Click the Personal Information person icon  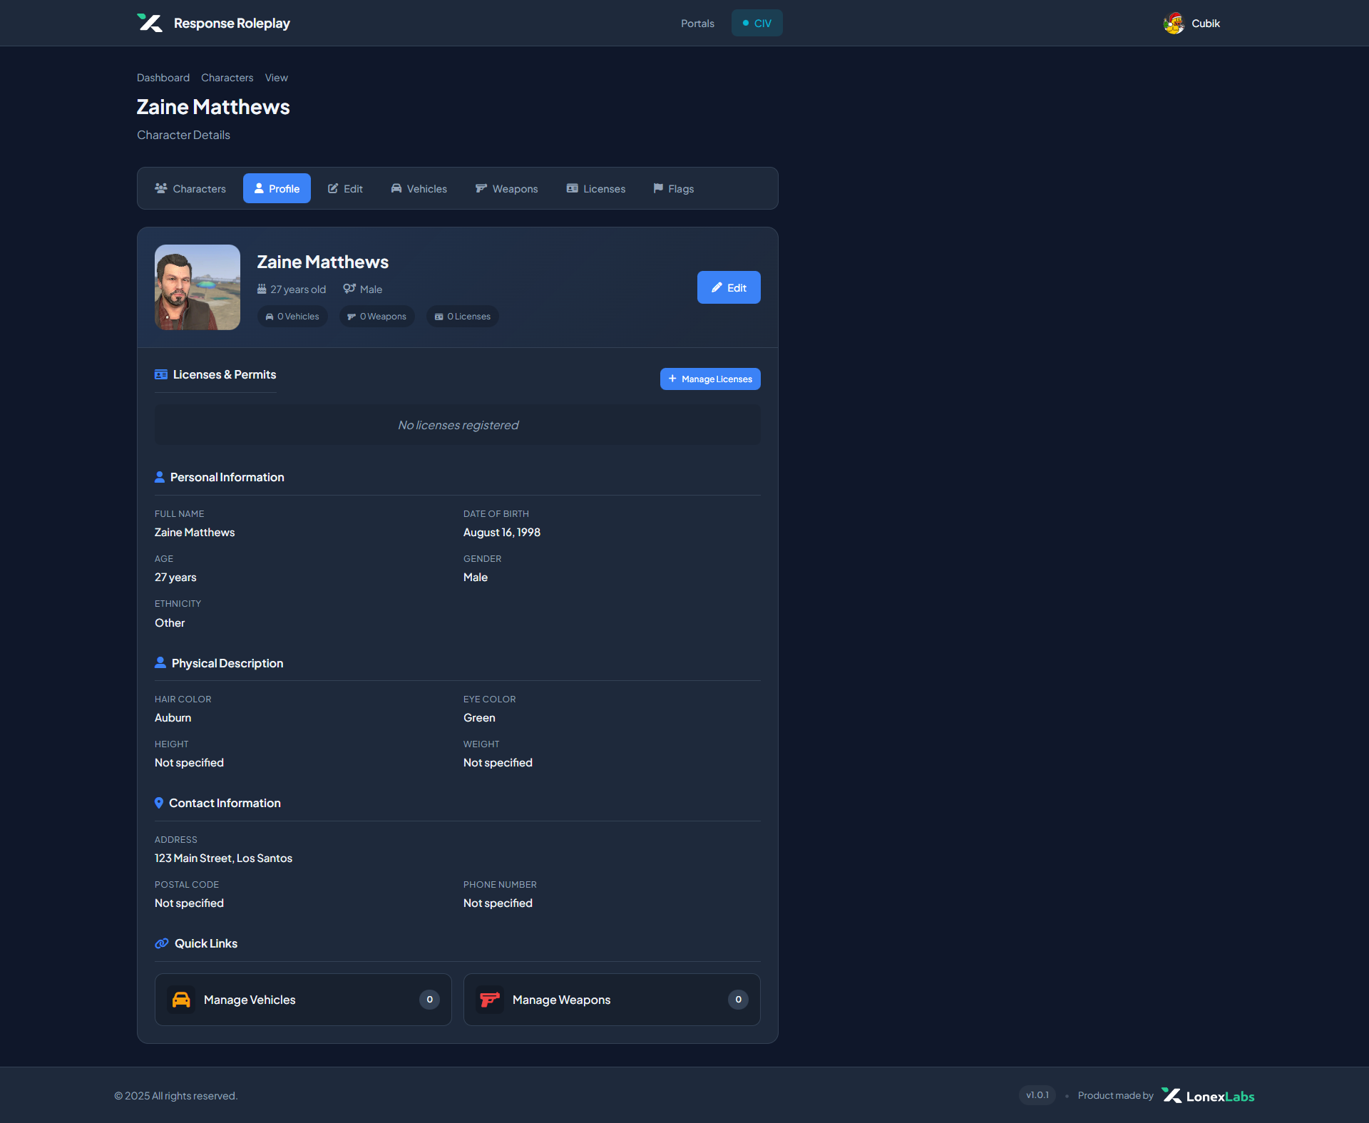tap(160, 477)
